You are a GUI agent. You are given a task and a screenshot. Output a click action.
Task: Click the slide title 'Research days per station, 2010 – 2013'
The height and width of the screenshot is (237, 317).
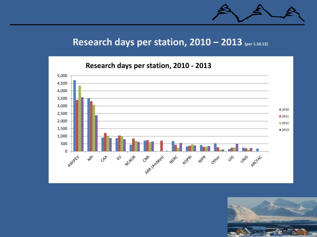[157, 42]
